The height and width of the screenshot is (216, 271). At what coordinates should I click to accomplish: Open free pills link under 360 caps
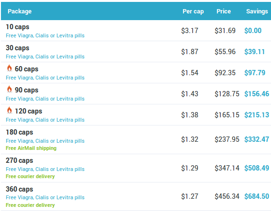point(45,197)
